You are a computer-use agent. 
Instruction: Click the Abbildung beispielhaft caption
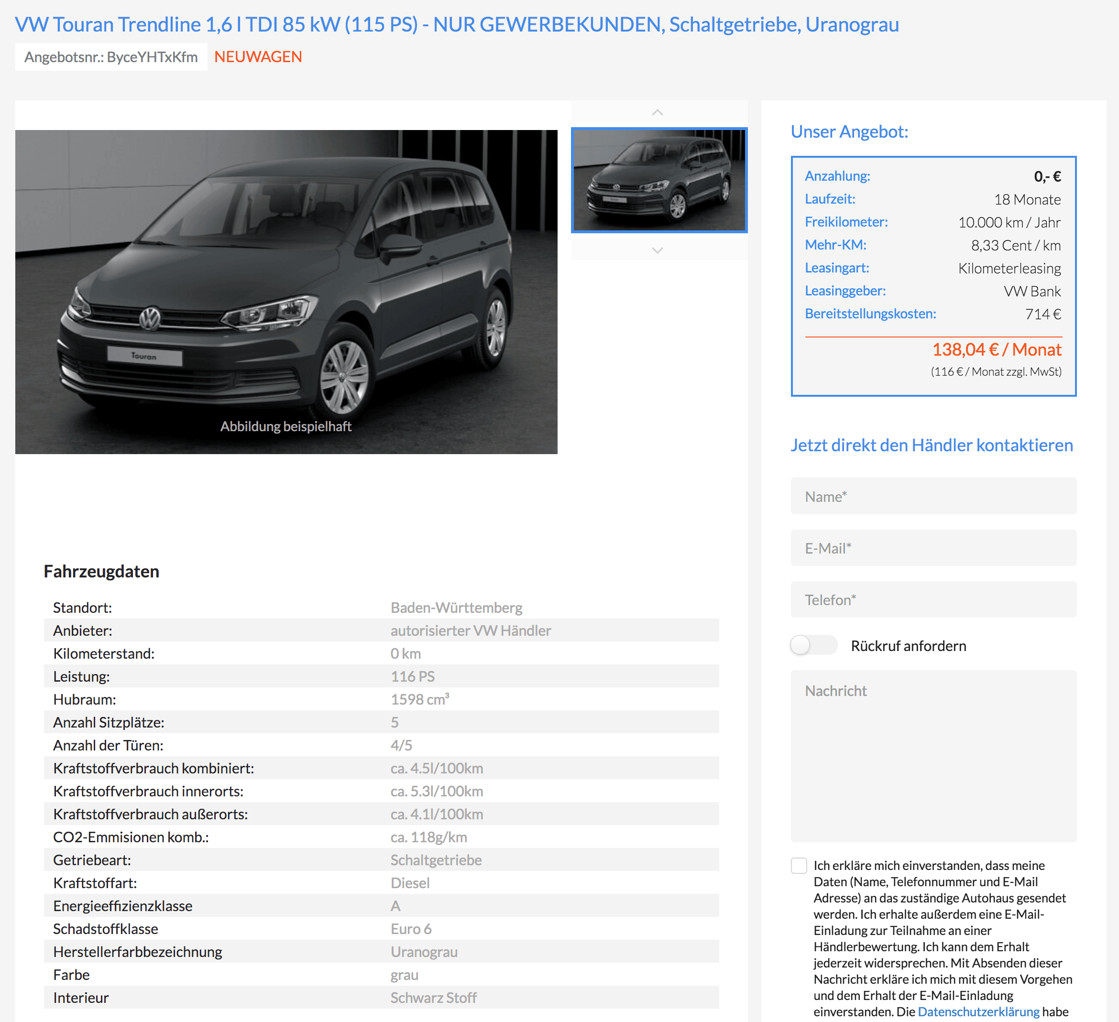[x=286, y=426]
